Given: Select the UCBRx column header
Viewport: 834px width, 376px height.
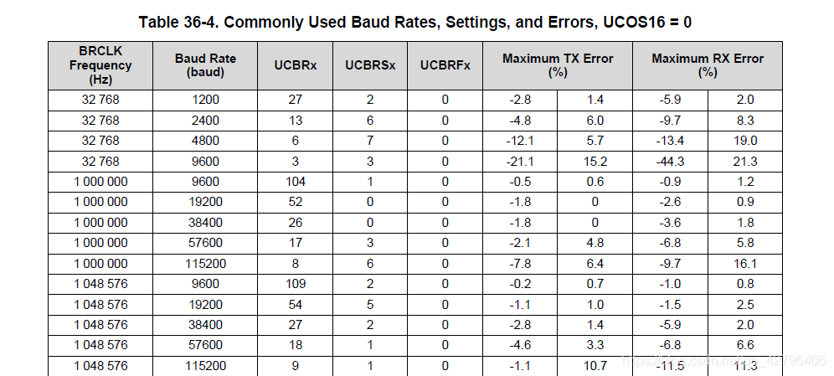Looking at the screenshot, I should coord(296,65).
